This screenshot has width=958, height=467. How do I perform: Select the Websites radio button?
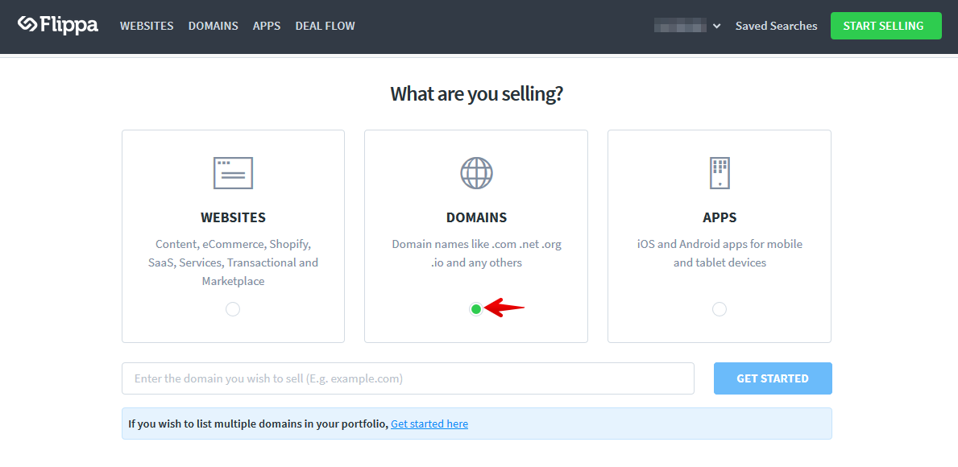coord(233,309)
